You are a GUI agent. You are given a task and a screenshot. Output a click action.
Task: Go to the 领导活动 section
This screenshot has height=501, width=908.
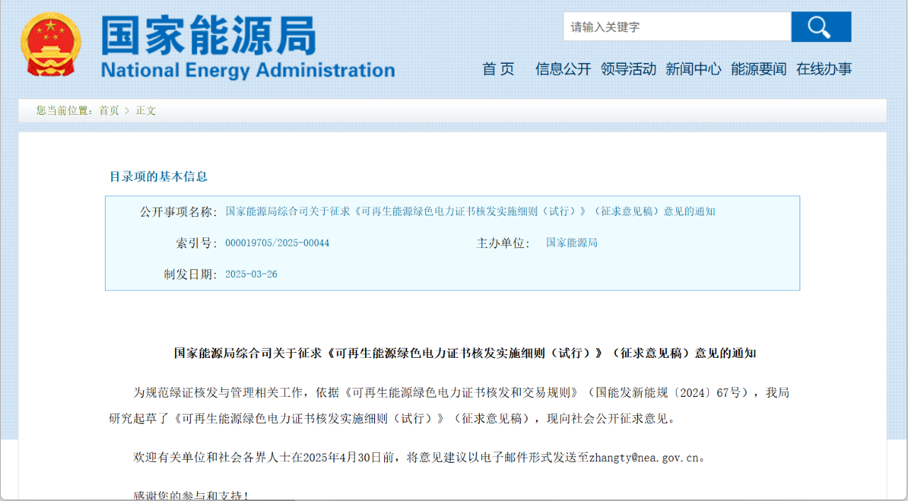click(628, 69)
